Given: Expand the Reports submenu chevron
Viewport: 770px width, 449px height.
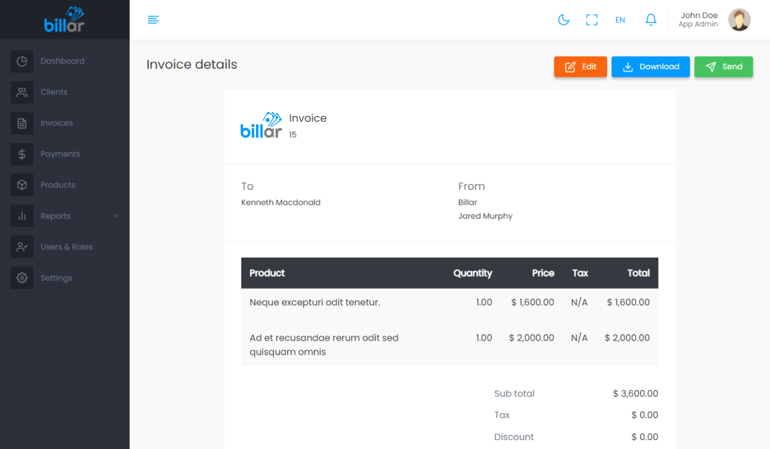Looking at the screenshot, I should point(116,216).
